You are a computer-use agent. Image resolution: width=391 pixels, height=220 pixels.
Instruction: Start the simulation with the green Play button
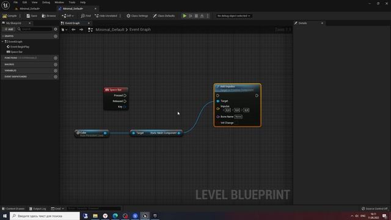click(185, 16)
